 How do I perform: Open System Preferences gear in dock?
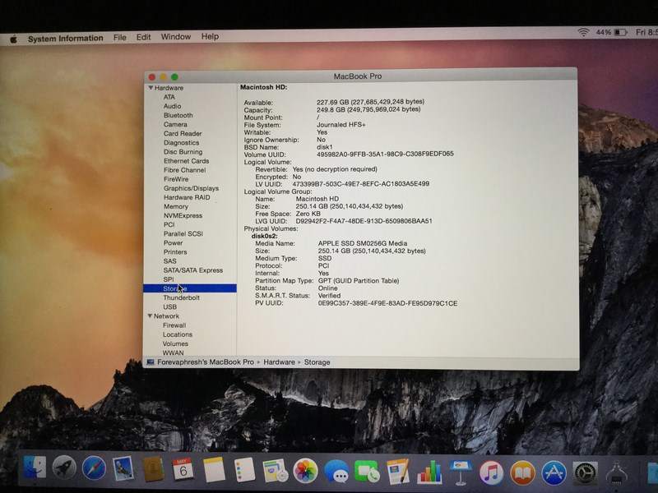(584, 472)
